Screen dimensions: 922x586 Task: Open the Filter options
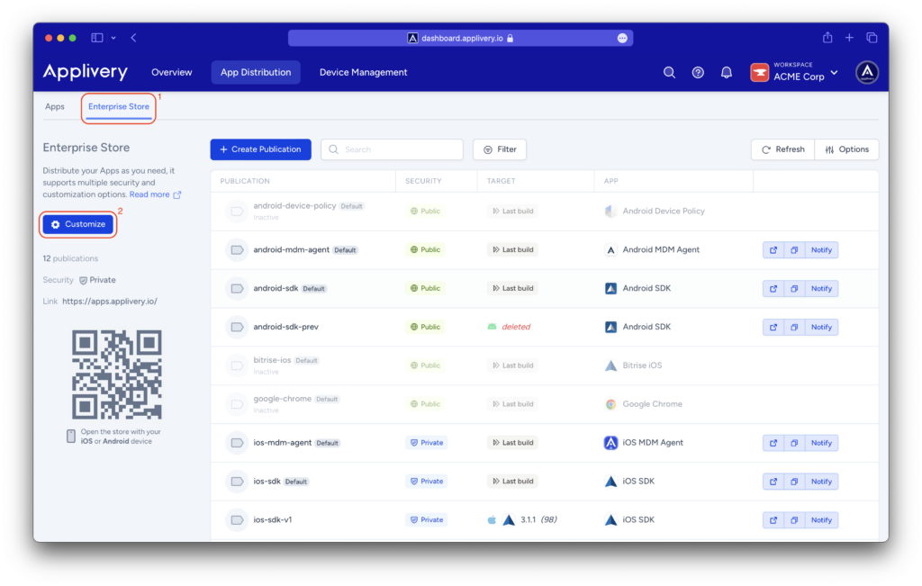500,149
